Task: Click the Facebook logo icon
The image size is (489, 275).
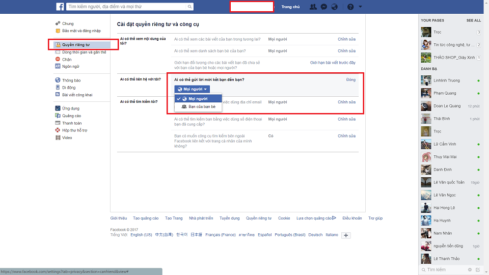Action: 60,7
